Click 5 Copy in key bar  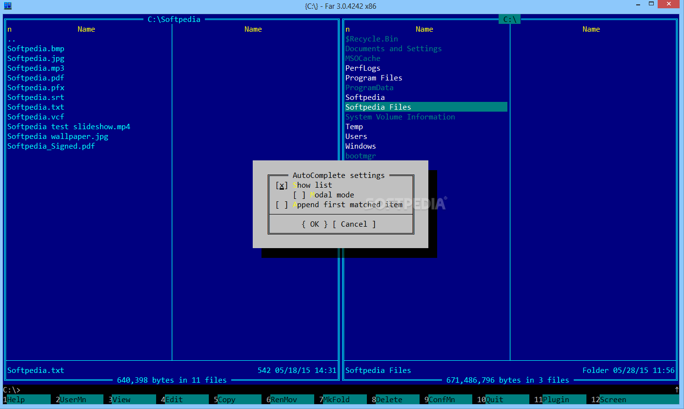coord(237,400)
